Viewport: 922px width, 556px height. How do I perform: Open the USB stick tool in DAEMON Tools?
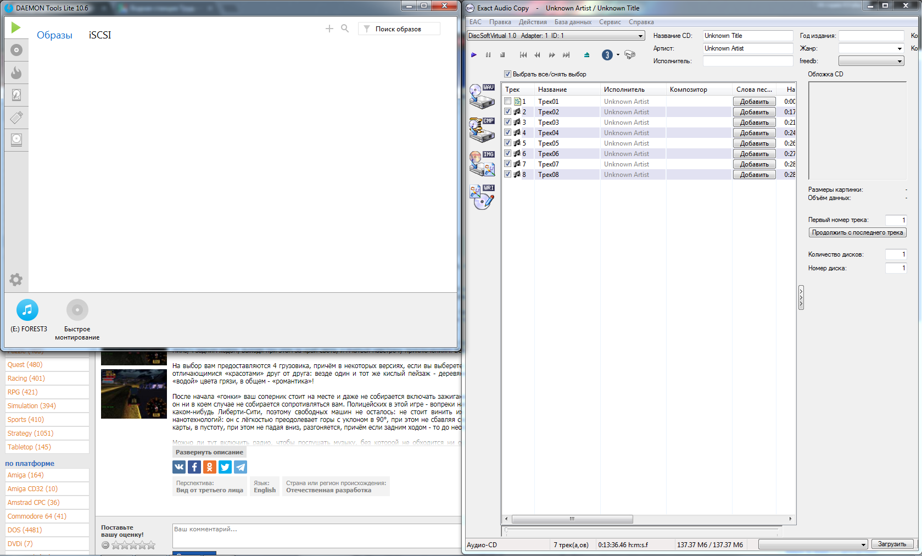[x=16, y=117]
